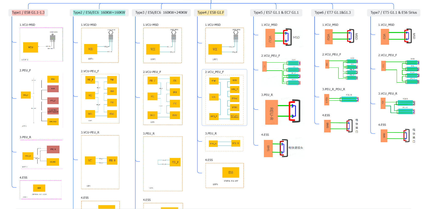Click 2.VCU-PEU_F label under Type2

click(90, 71)
